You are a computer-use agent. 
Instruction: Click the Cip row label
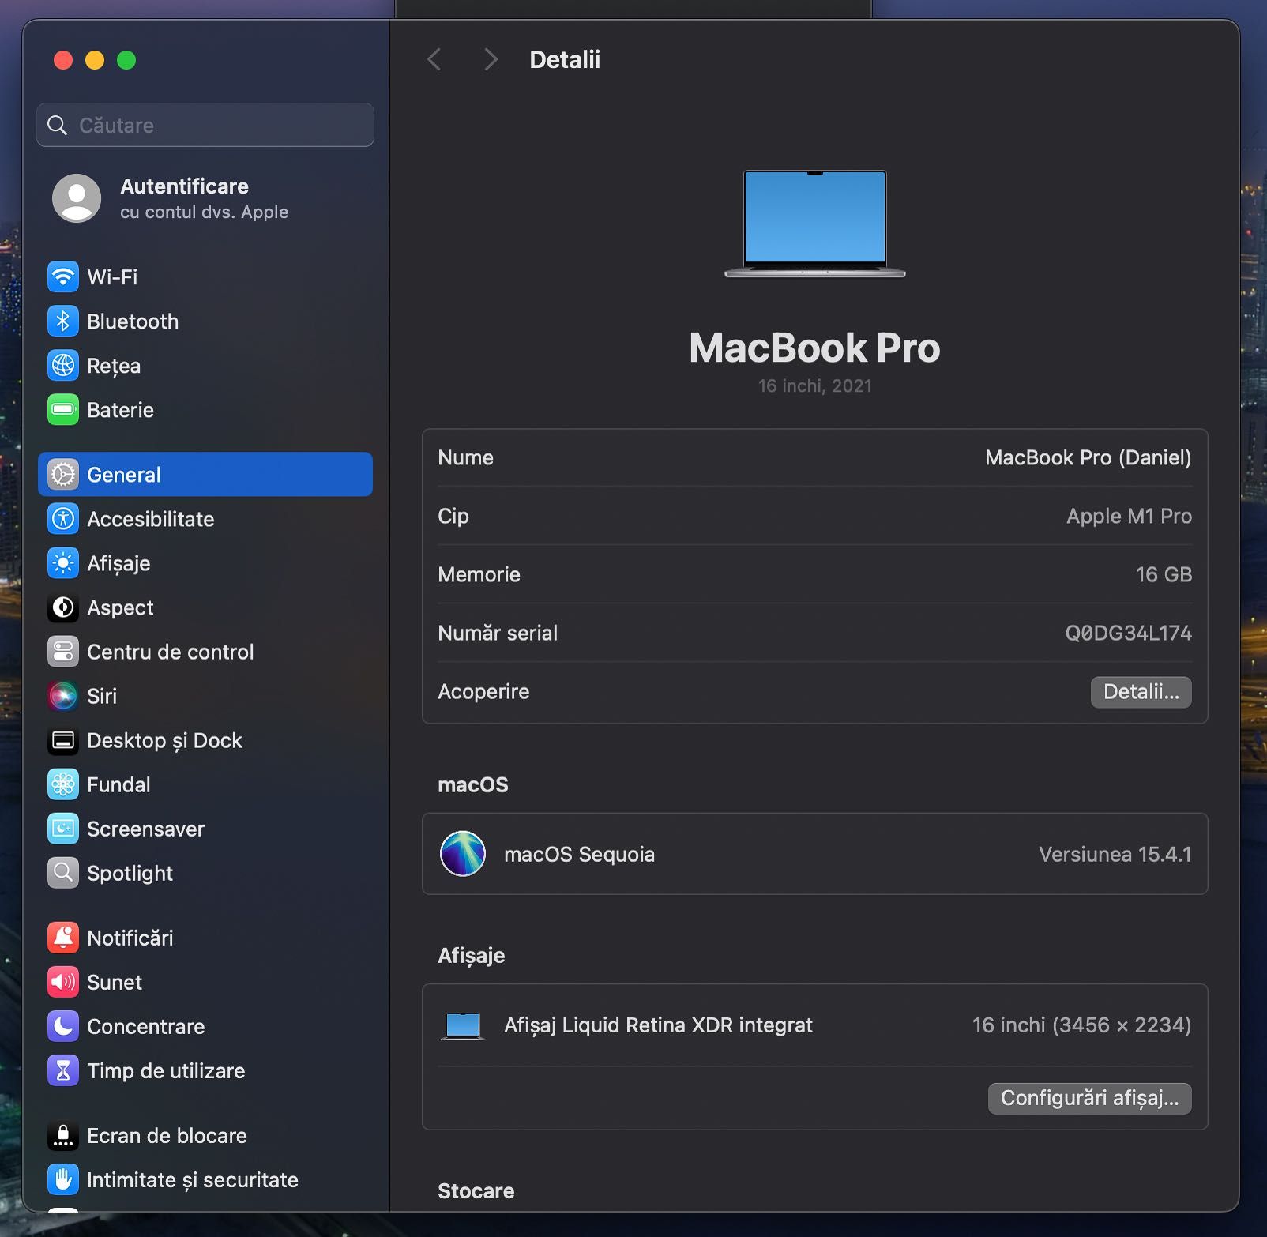pos(453,517)
